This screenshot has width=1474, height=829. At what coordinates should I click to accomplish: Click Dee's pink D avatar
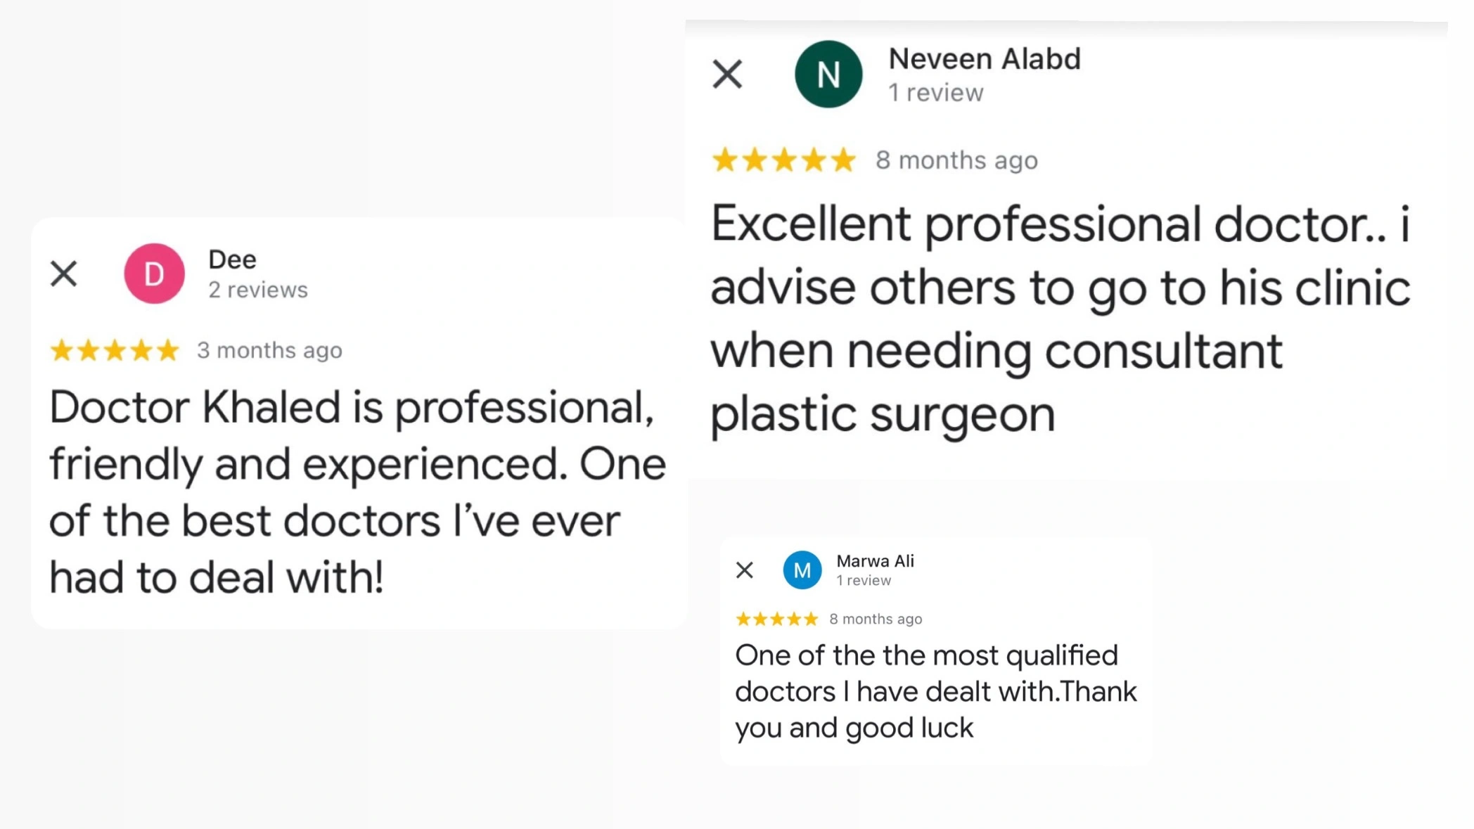155,274
